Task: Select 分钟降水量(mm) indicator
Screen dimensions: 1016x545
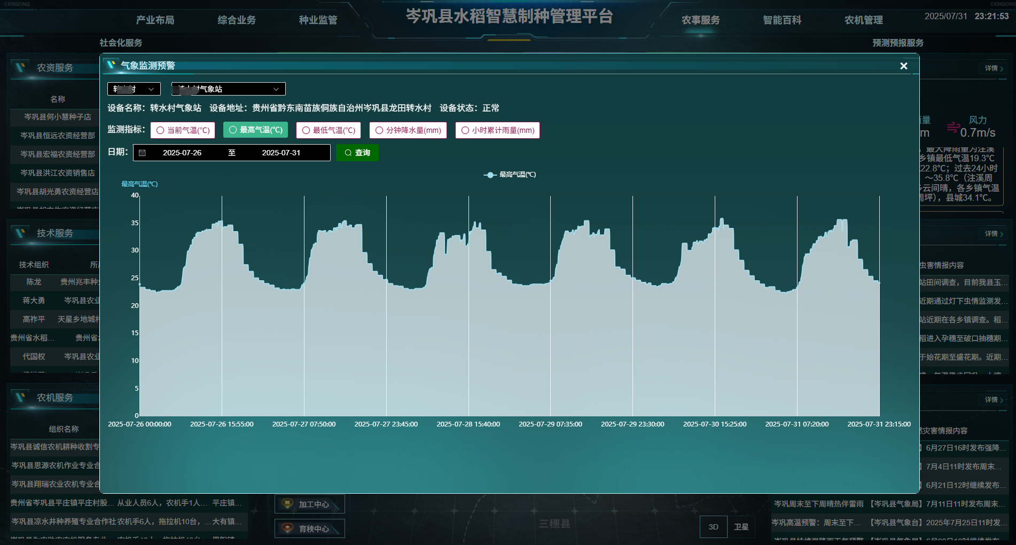Action: click(x=408, y=130)
